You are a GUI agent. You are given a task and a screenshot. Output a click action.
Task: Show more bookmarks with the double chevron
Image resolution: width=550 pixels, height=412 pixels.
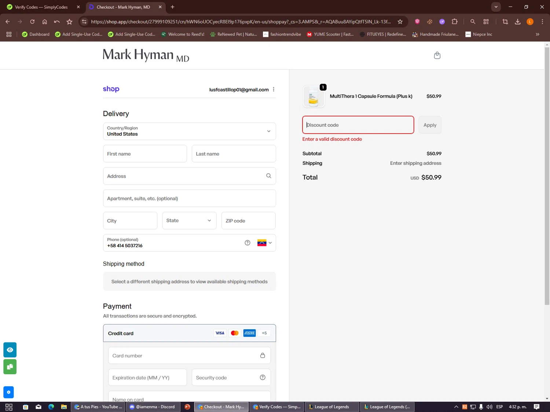[x=538, y=34]
